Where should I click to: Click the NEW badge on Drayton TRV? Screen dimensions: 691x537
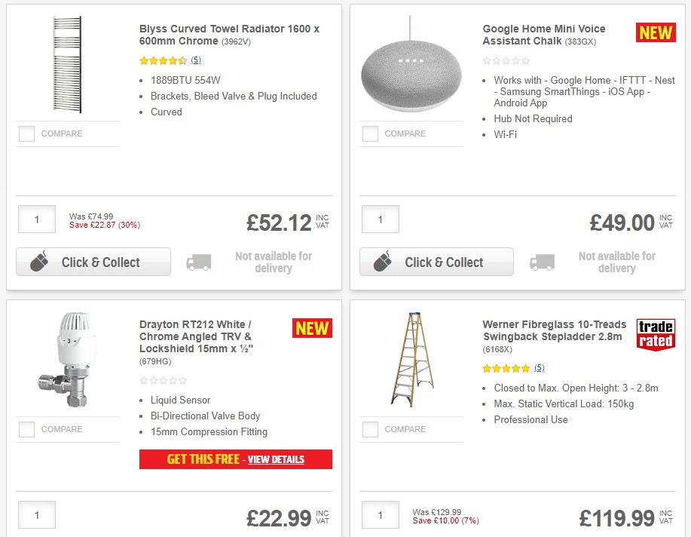(x=311, y=328)
